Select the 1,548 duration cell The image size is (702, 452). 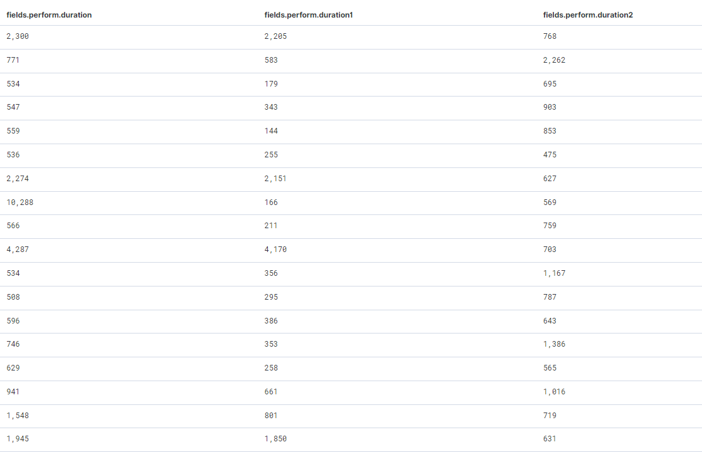coord(18,416)
